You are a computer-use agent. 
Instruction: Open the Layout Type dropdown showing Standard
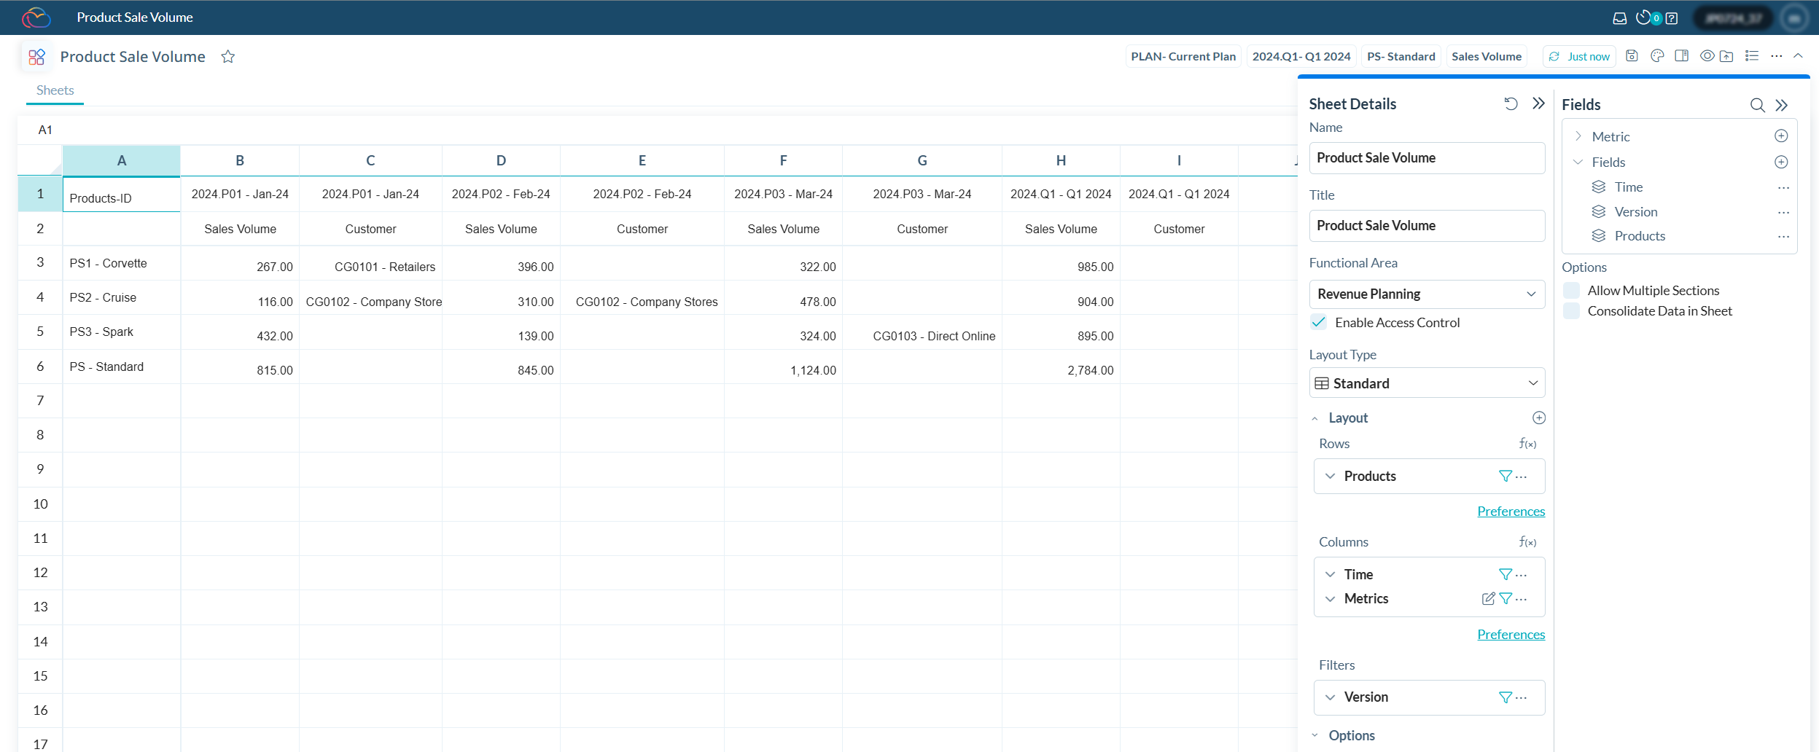point(1530,383)
